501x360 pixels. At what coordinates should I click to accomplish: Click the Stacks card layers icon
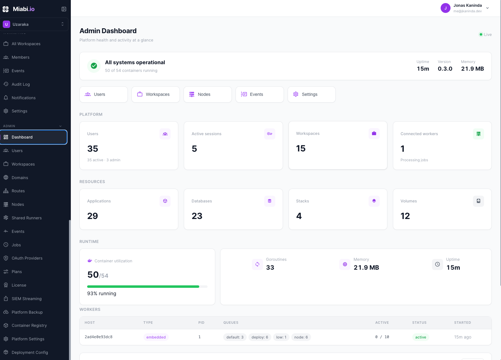374,201
